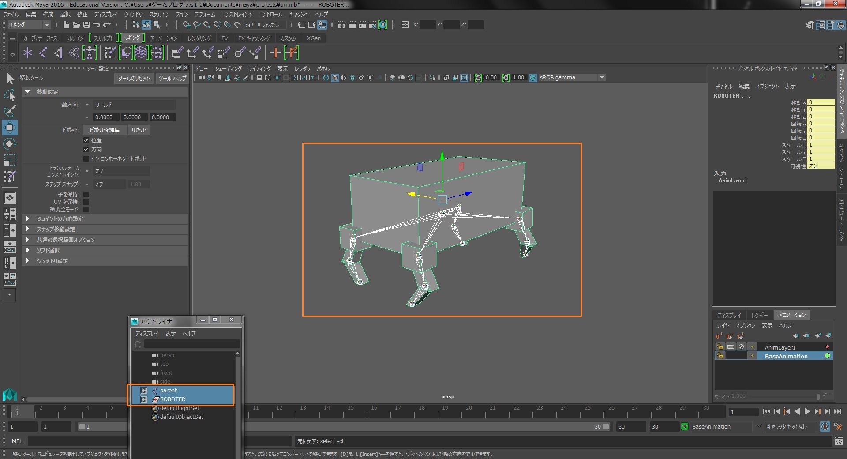Expand スナップ移動設定 section
This screenshot has width=847, height=459.
click(x=105, y=229)
